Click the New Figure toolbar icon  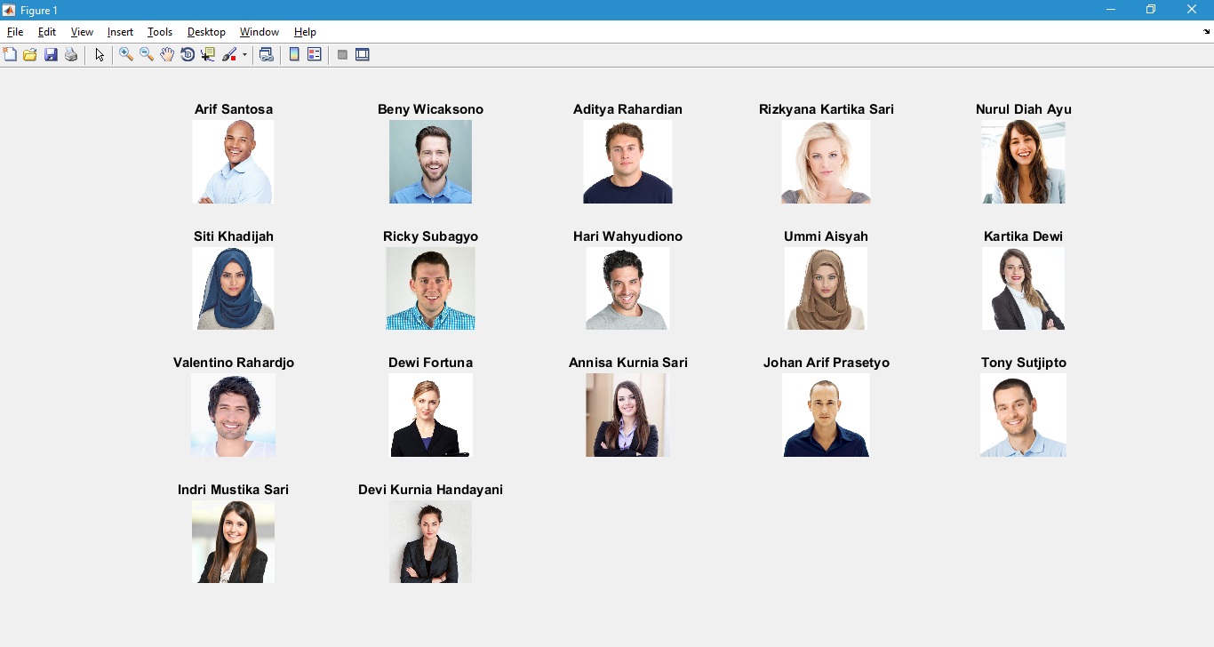pyautogui.click(x=10, y=55)
